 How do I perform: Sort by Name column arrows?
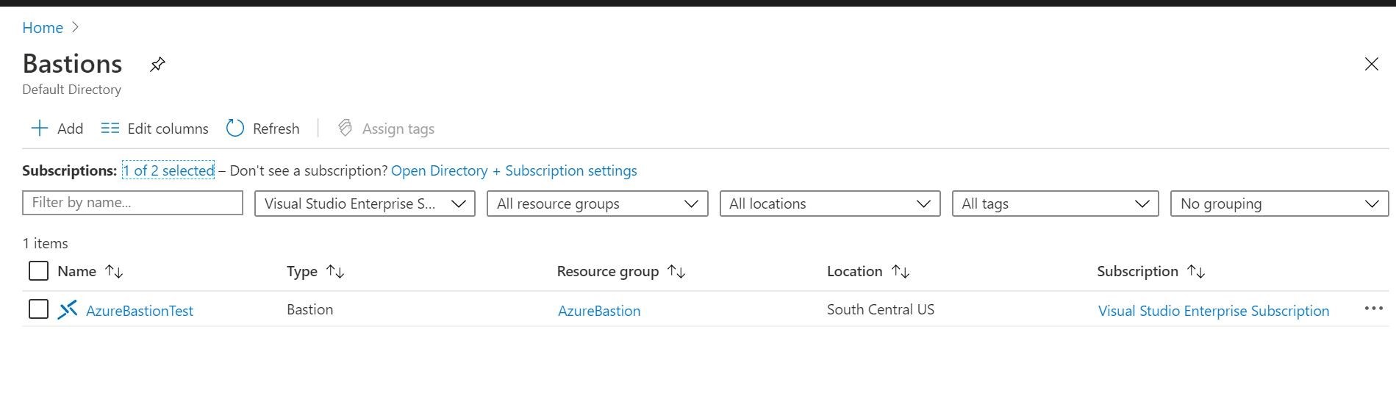[114, 272]
